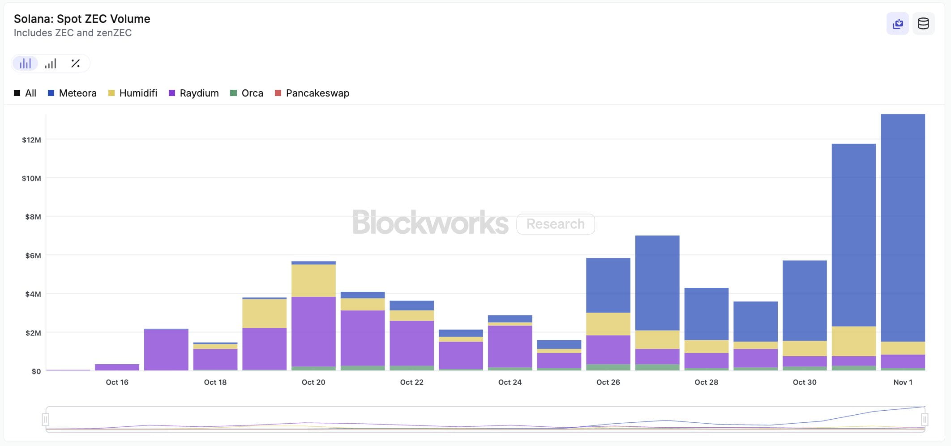Click the export chart image icon

[897, 23]
